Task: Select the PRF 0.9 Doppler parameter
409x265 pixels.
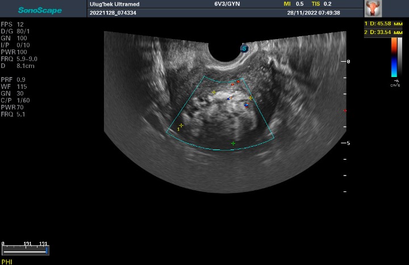Action: click(14, 79)
